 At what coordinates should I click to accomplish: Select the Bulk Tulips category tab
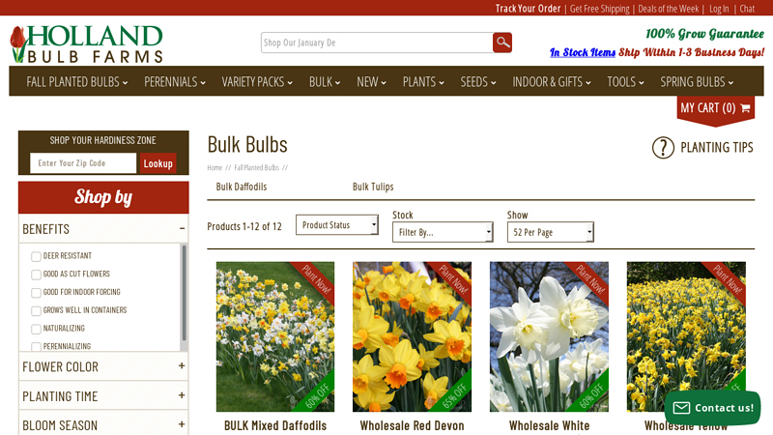point(373,187)
